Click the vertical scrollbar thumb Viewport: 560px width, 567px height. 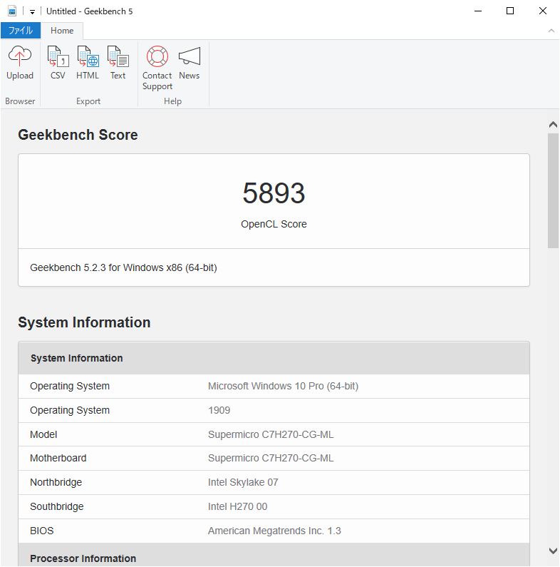pos(553,190)
